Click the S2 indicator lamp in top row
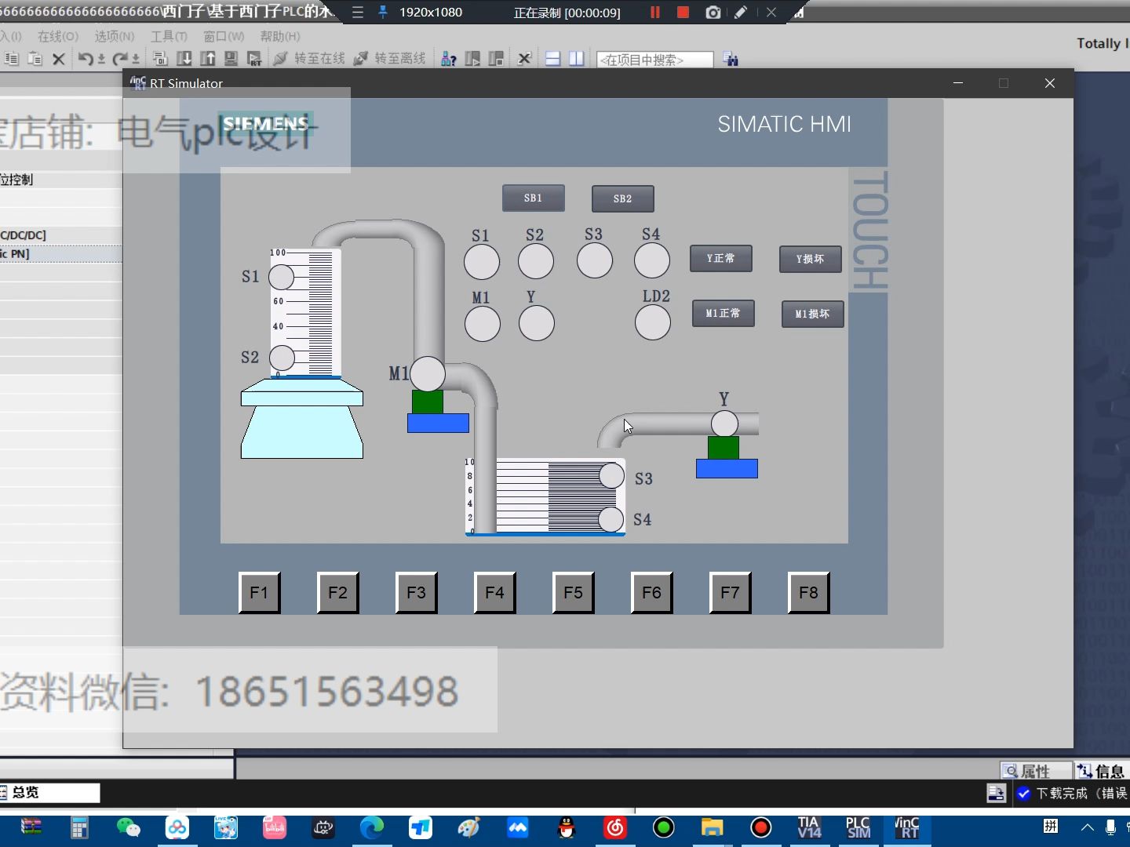Image resolution: width=1130 pixels, height=847 pixels. click(536, 261)
